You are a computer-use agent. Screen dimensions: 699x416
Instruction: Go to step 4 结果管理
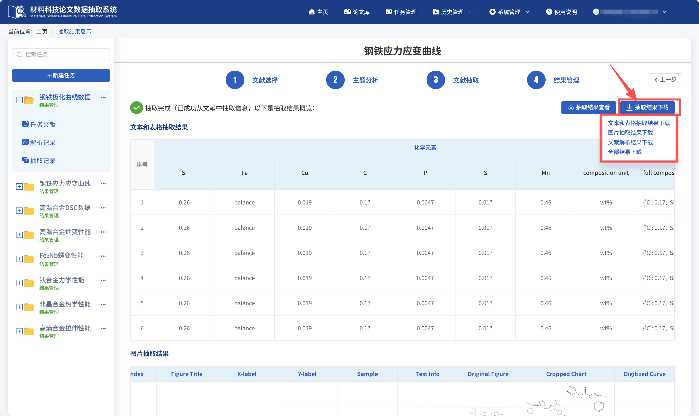click(x=553, y=80)
